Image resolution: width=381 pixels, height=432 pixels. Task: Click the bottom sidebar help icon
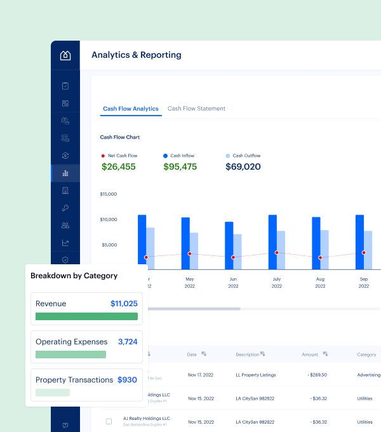pyautogui.click(x=65, y=426)
